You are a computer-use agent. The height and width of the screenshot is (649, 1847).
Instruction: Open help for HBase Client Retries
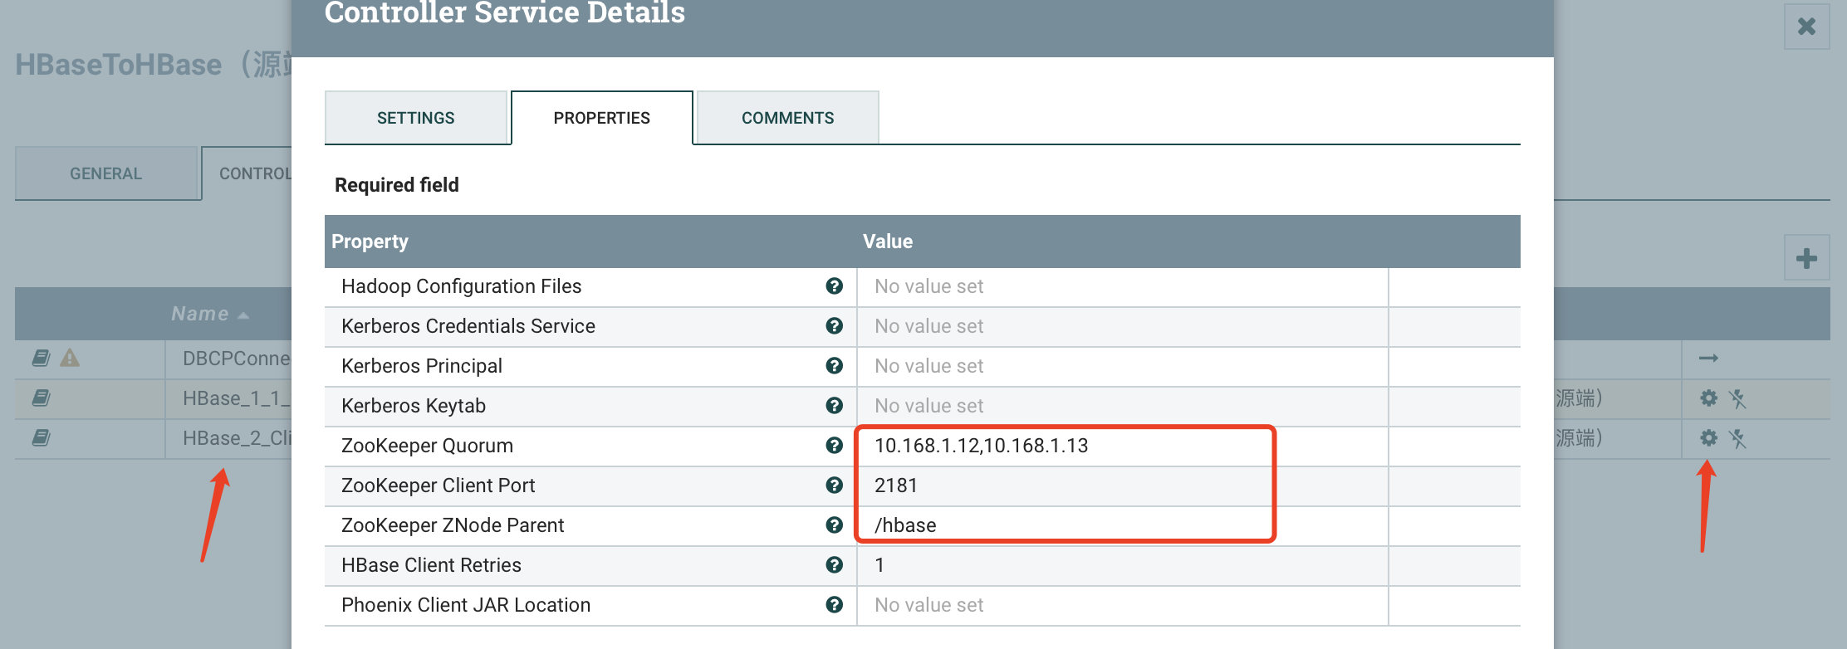[835, 565]
